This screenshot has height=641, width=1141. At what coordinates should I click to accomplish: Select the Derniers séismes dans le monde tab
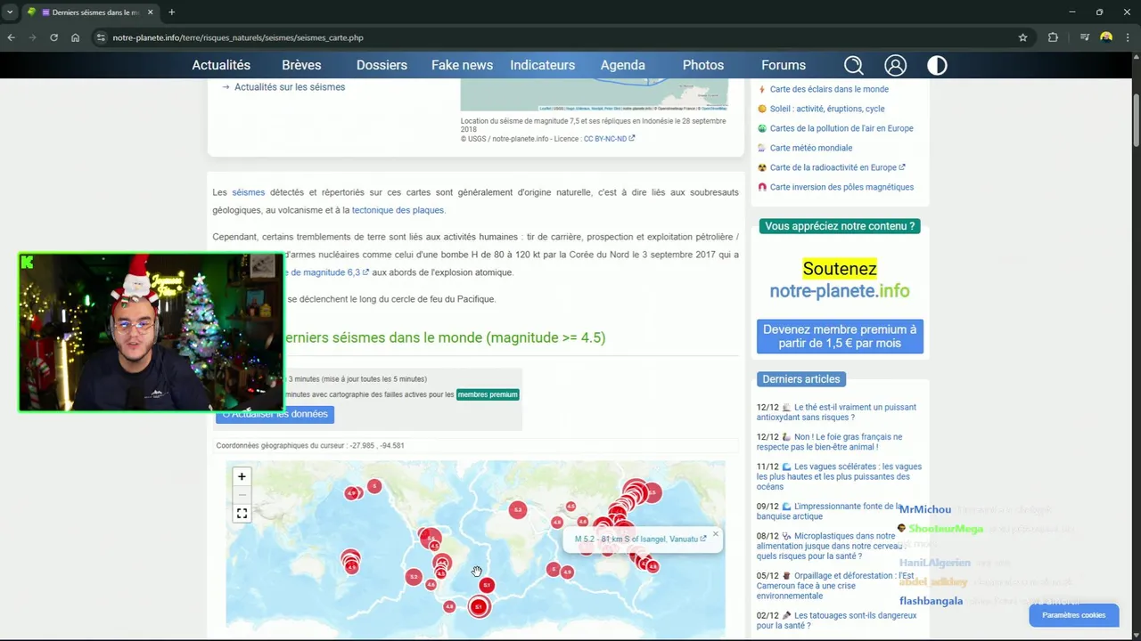pos(89,12)
